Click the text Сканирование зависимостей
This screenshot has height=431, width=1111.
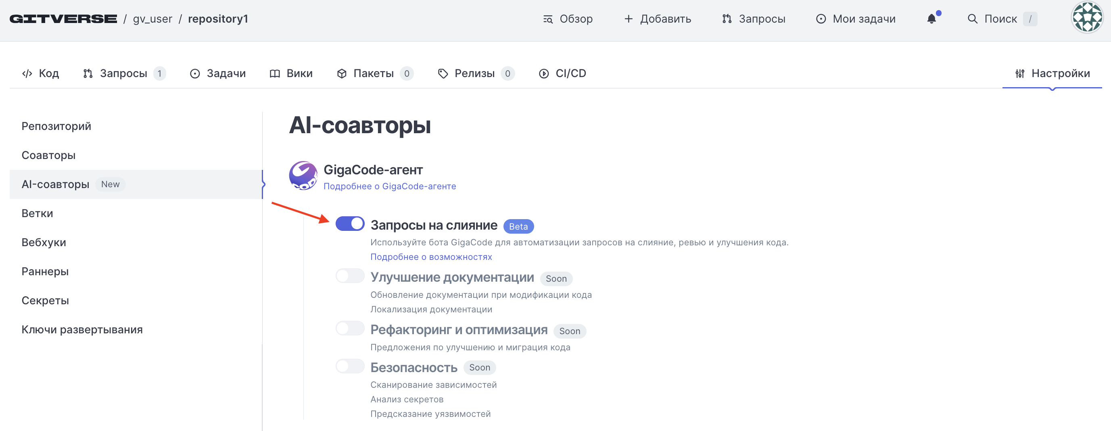pyautogui.click(x=433, y=385)
